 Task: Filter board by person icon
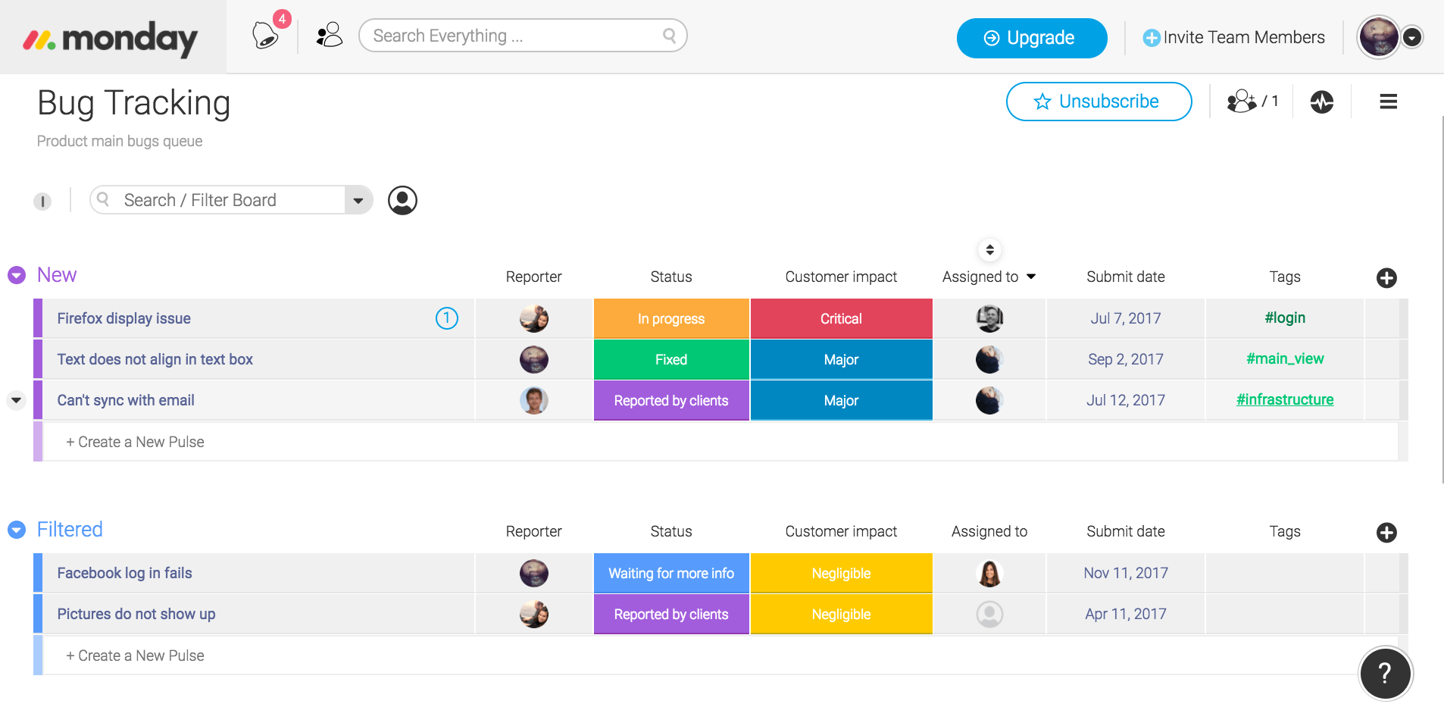click(x=402, y=200)
